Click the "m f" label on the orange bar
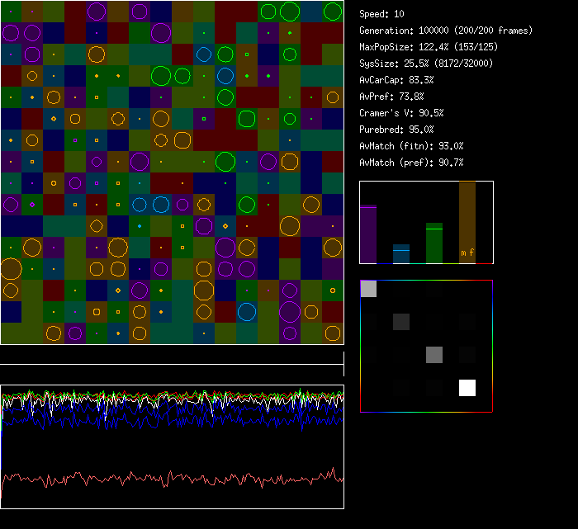578x529 pixels. pos(467,253)
